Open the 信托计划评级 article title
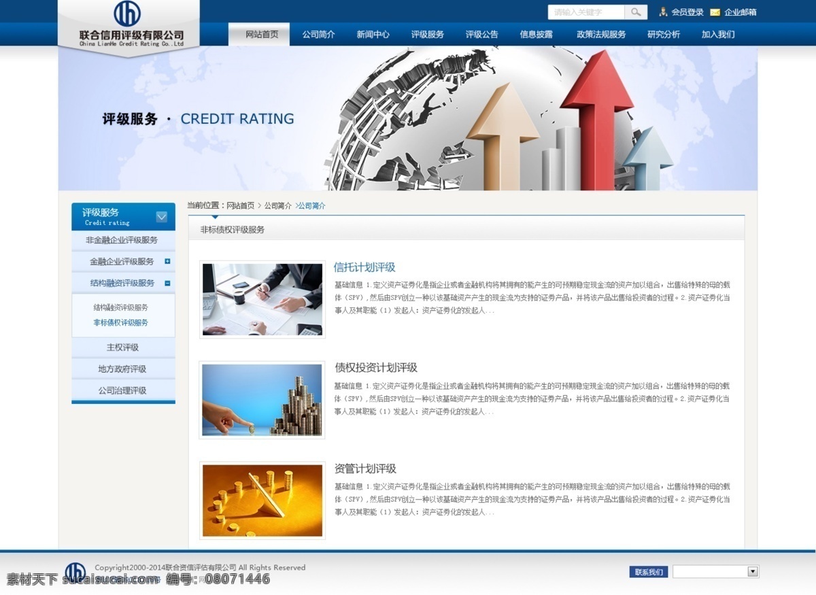Viewport: 816px width, 595px height. tap(364, 267)
